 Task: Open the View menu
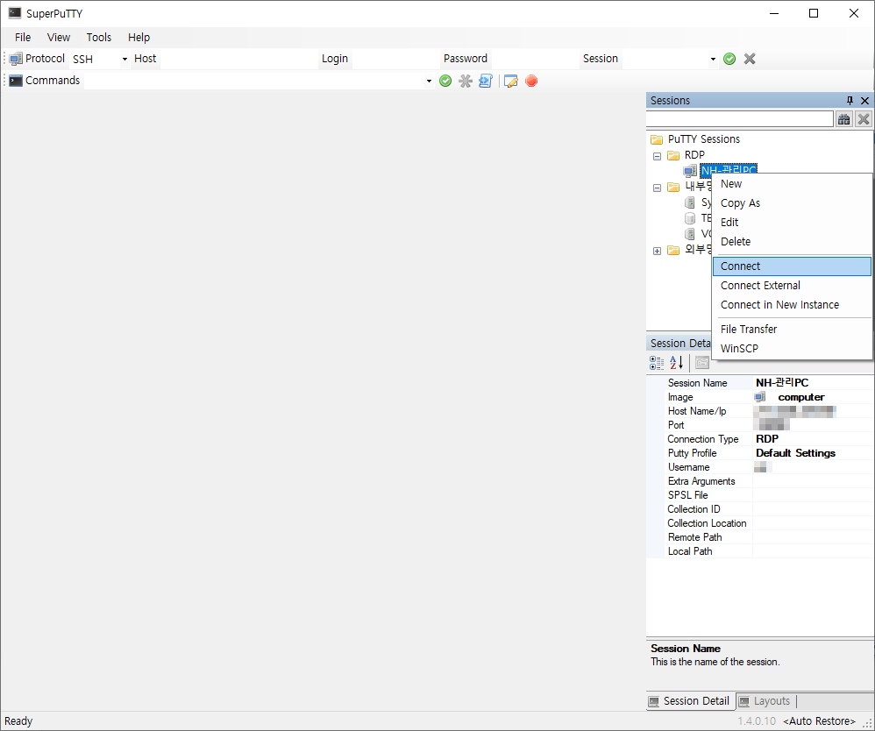coord(59,38)
